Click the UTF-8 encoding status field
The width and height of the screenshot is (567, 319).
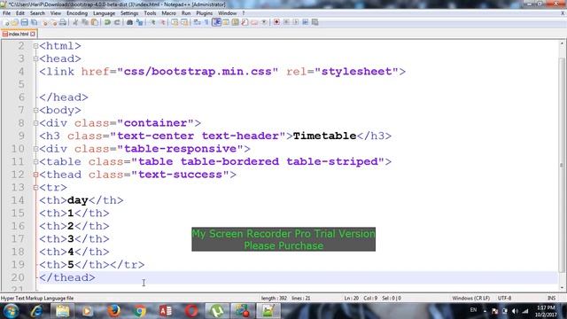tap(504, 298)
